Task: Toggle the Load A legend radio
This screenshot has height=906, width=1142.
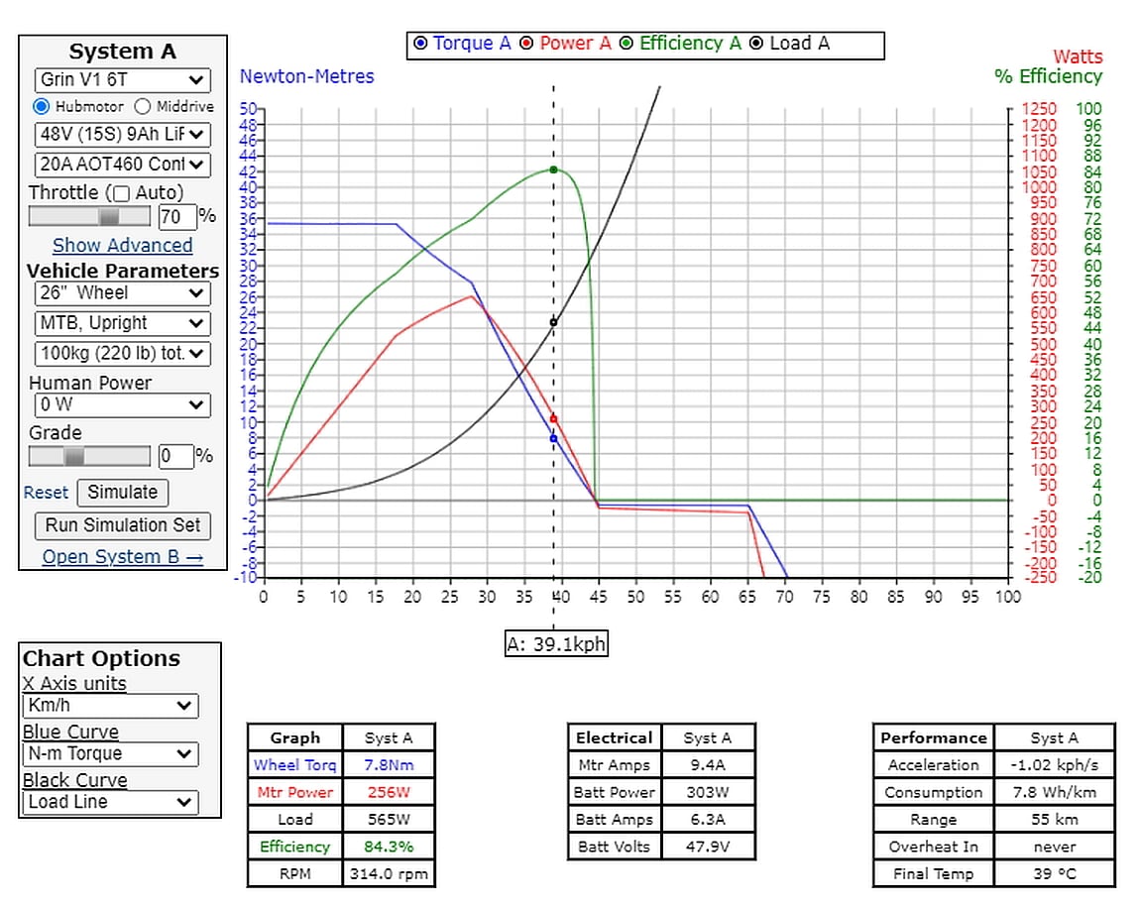Action: 756,43
